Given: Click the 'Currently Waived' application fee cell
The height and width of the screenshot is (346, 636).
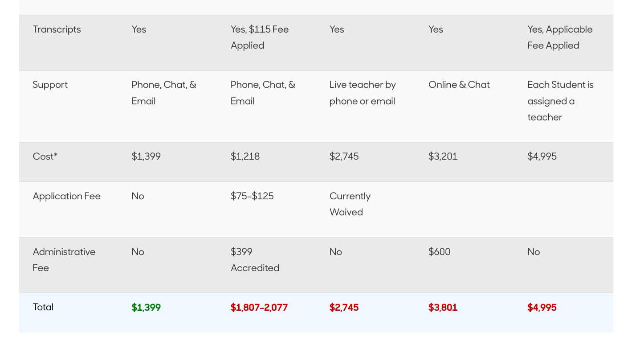Looking at the screenshot, I should [x=350, y=204].
